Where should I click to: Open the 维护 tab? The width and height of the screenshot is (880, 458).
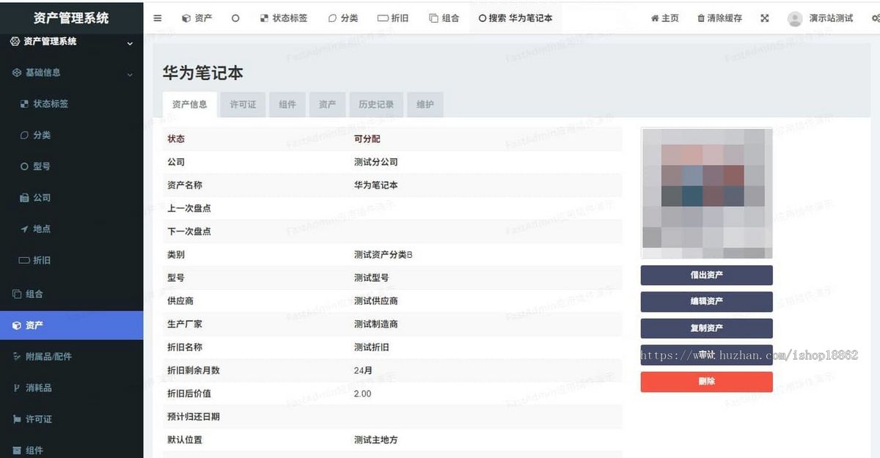tap(425, 104)
